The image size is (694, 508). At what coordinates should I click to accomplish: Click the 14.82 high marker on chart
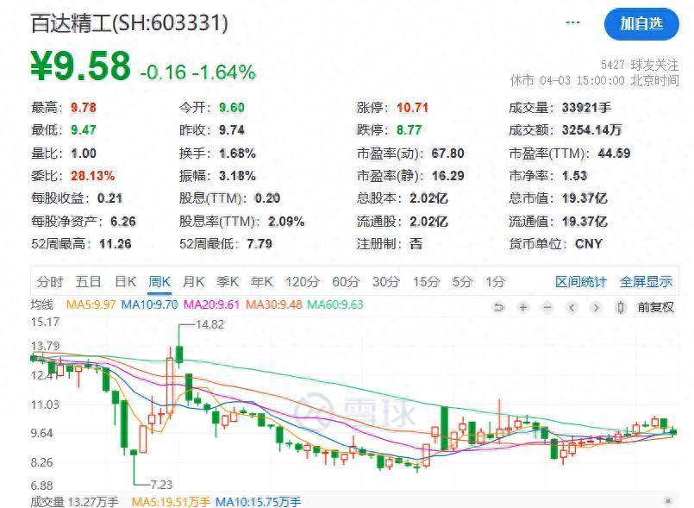click(x=209, y=324)
